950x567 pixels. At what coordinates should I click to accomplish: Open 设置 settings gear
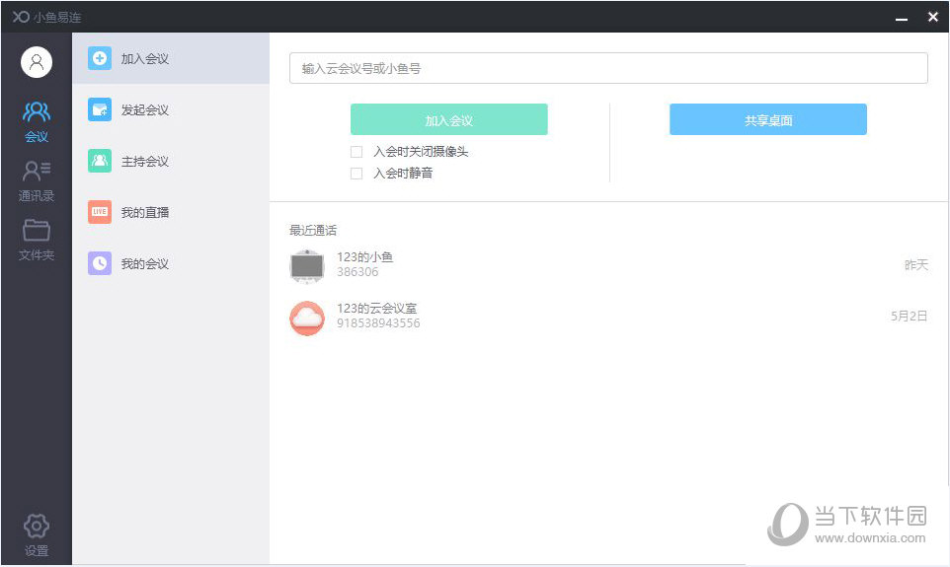coord(37,534)
